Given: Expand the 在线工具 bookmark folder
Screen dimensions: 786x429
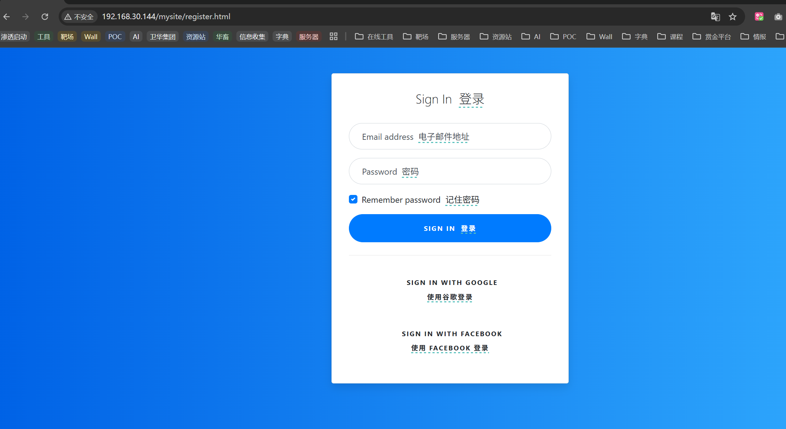Looking at the screenshot, I should (374, 37).
